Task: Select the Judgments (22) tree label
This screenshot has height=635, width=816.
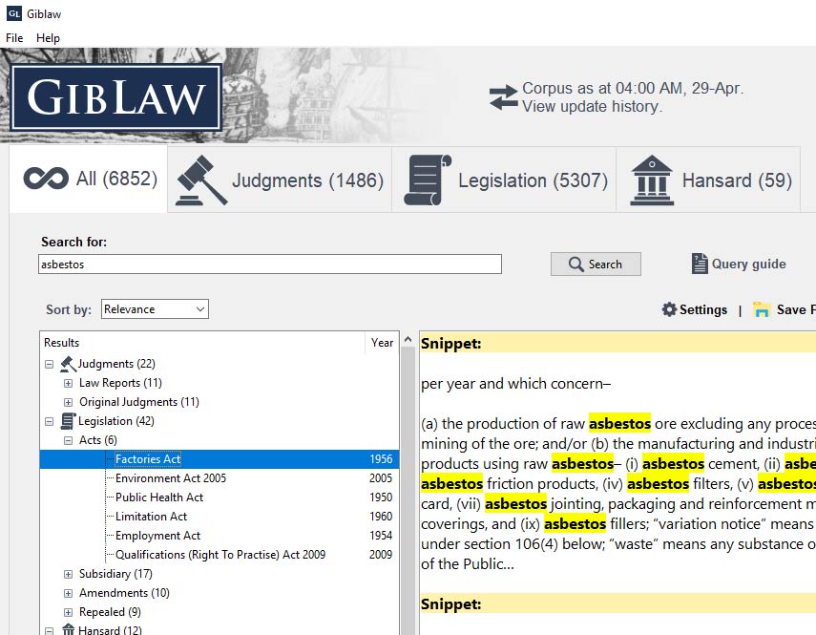Action: (x=116, y=364)
